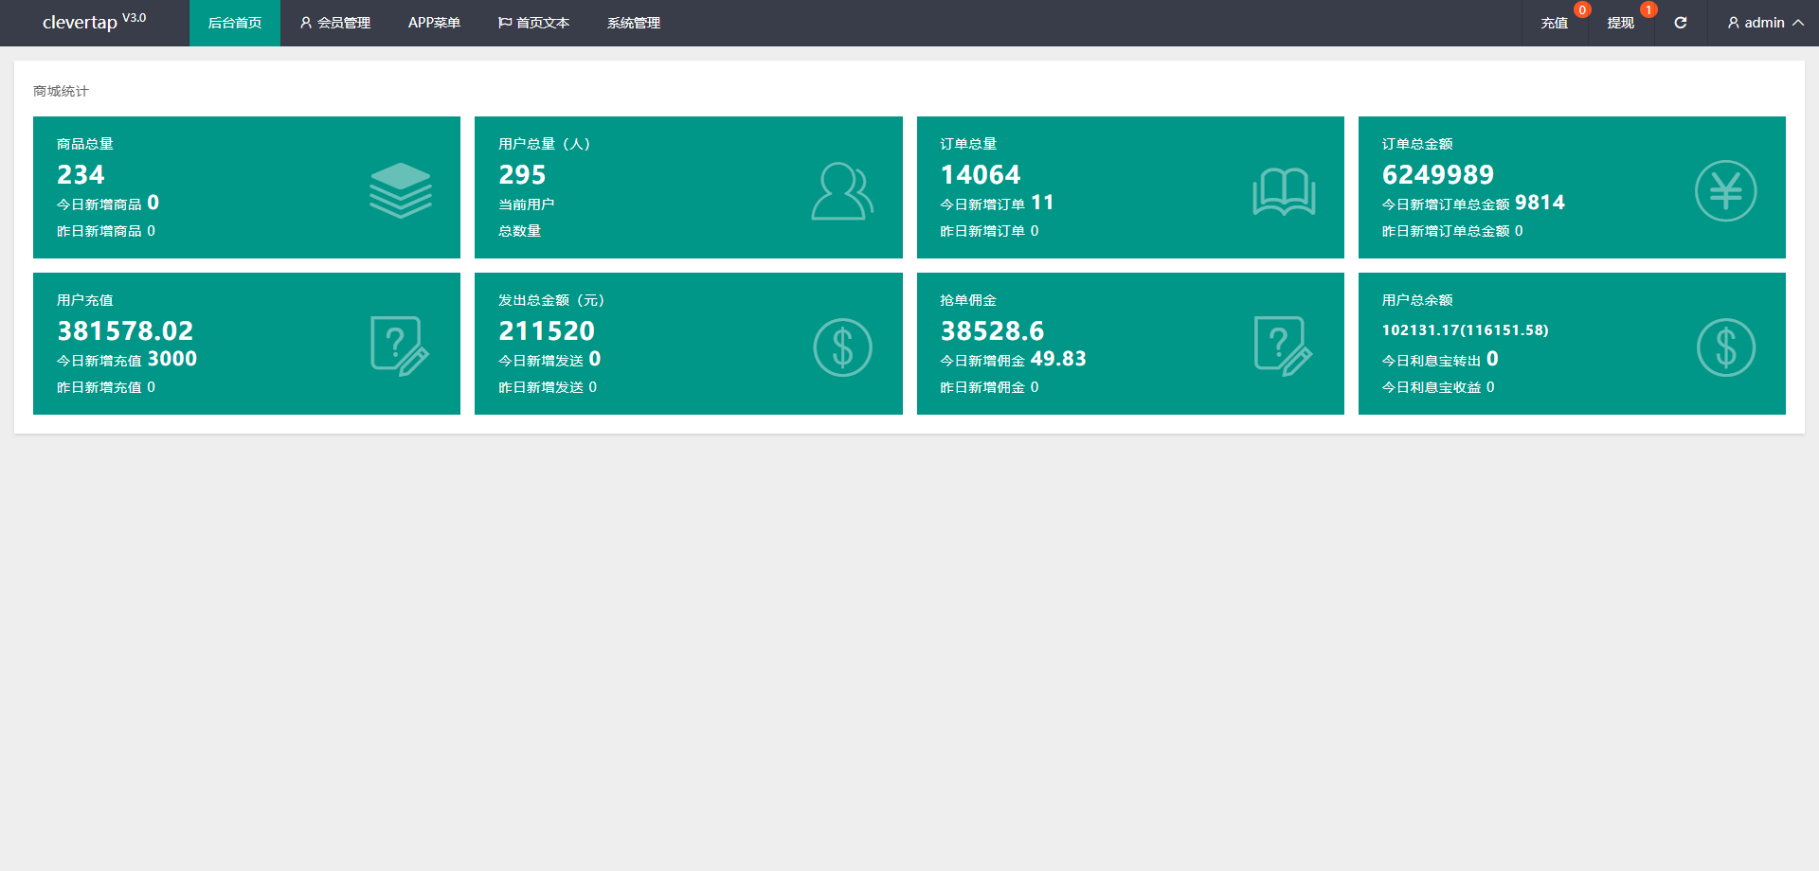Open the 首页文本 menu

pos(533,23)
